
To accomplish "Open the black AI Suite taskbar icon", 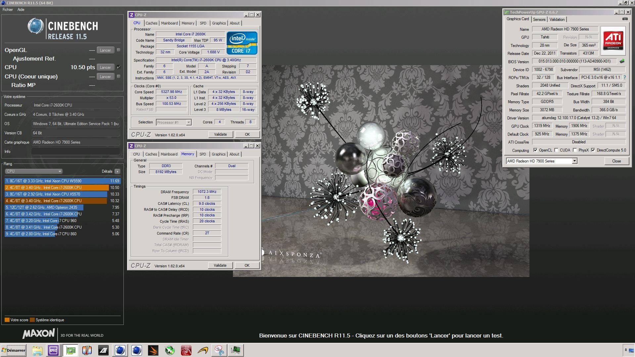I will click(x=104, y=350).
